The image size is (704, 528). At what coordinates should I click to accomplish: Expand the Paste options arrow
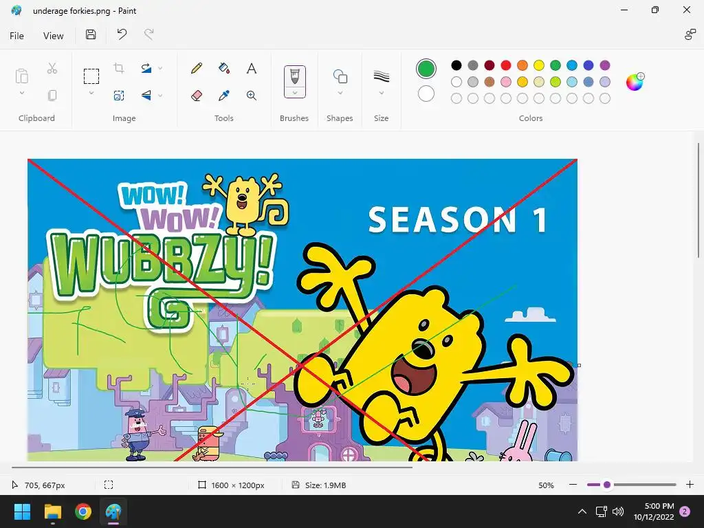tap(21, 93)
